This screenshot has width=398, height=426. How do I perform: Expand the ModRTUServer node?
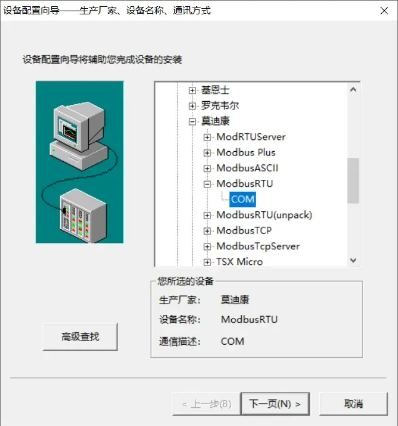pyautogui.click(x=207, y=137)
